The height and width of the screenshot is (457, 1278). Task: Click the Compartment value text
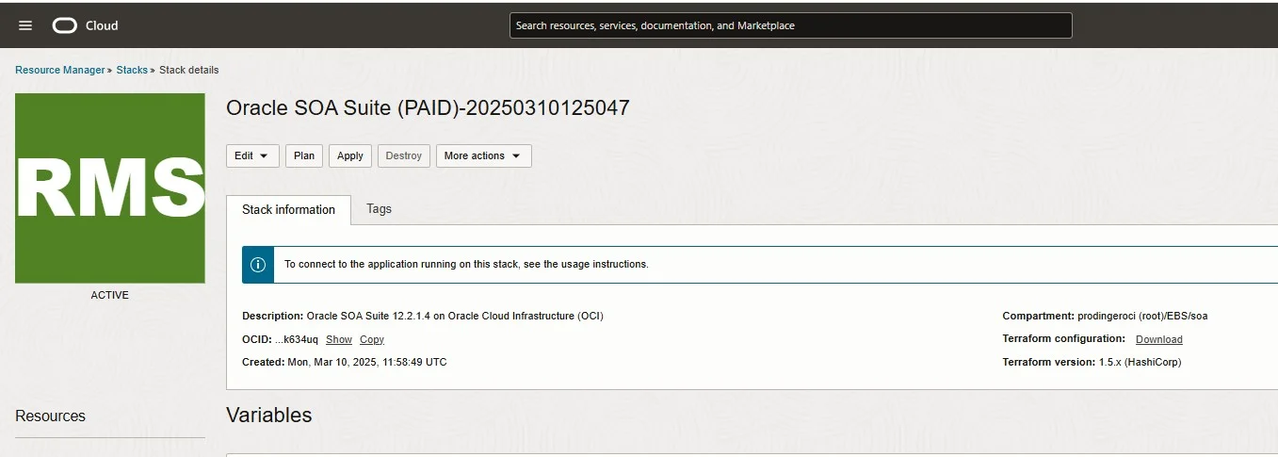point(1143,316)
